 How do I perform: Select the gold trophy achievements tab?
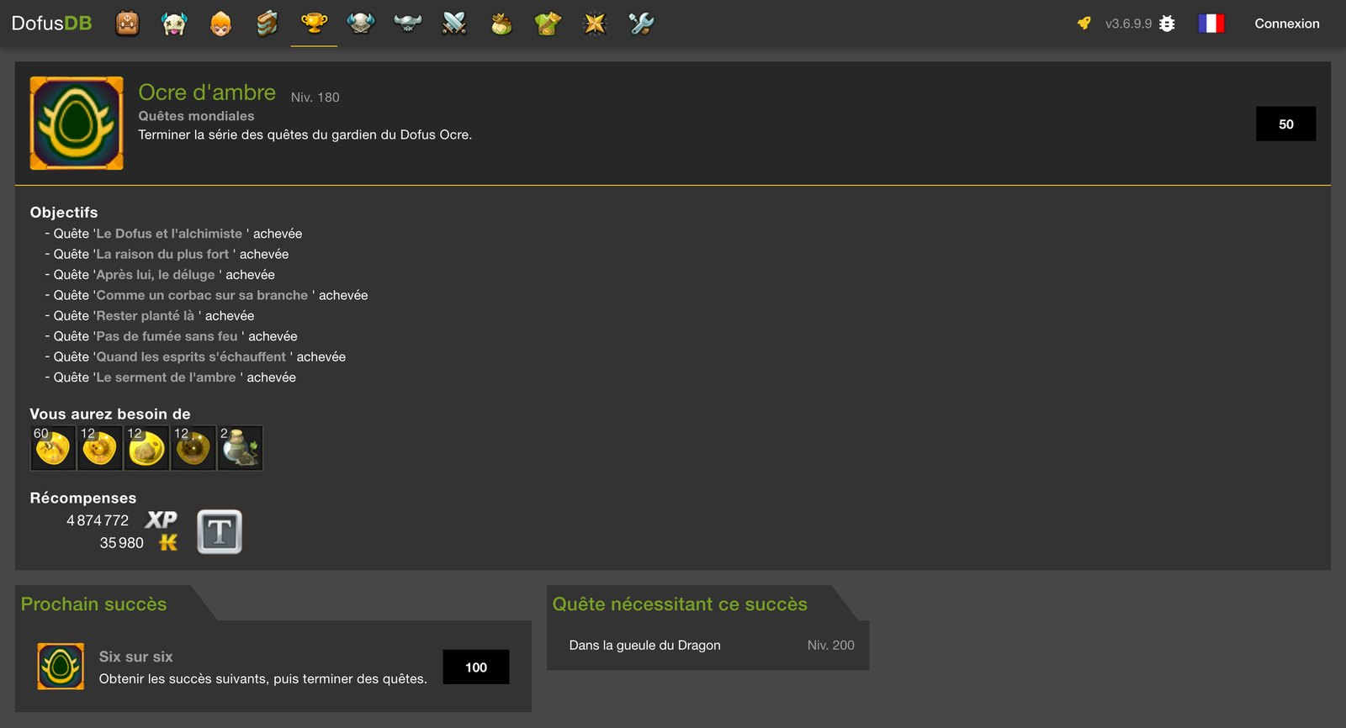(x=314, y=24)
